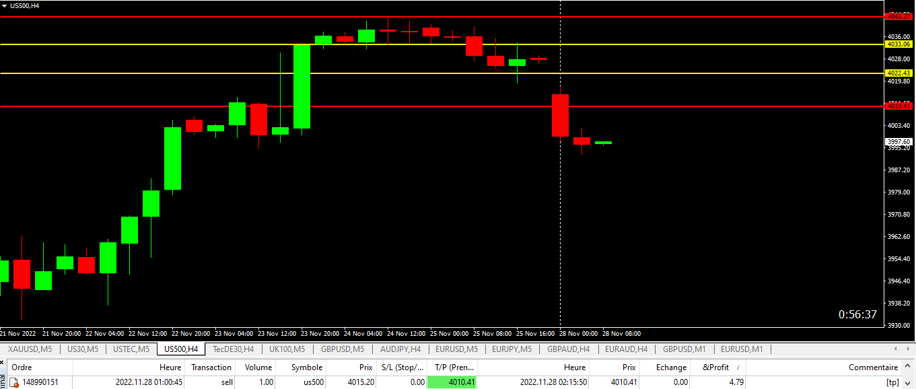Viewport: 916px width, 389px height.
Task: Click the open Prix header beside Symbole
Action: [x=352, y=367]
